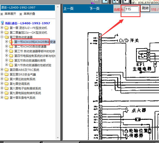This screenshot has width=159, height=143.
Task: Expand 第十章车身电气系统 plus box
Action: pos(2,97)
